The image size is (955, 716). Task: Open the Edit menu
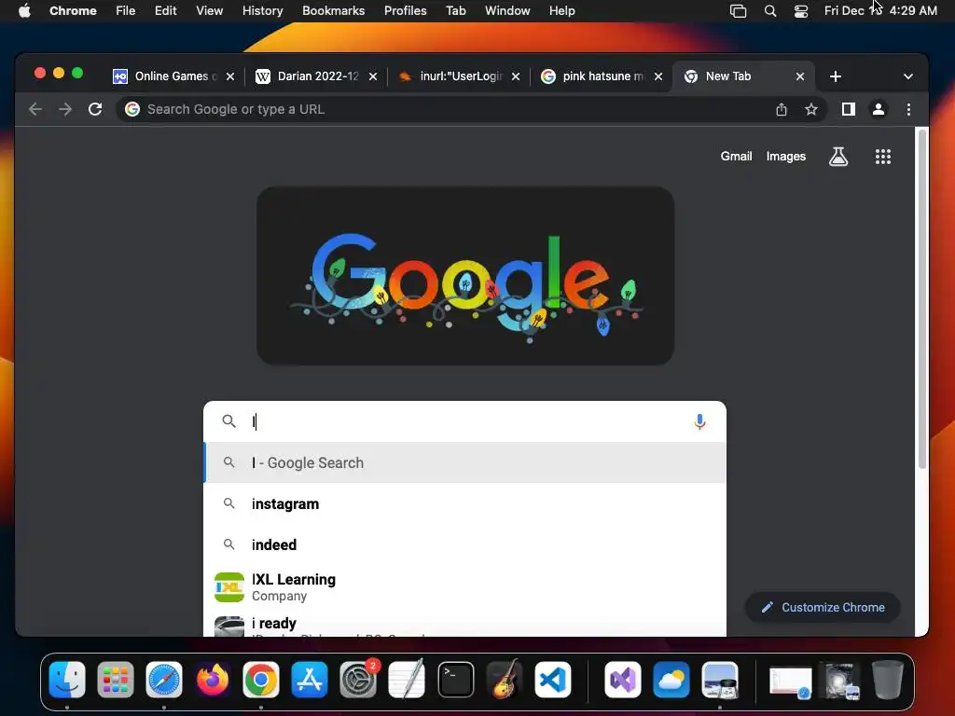pos(165,10)
